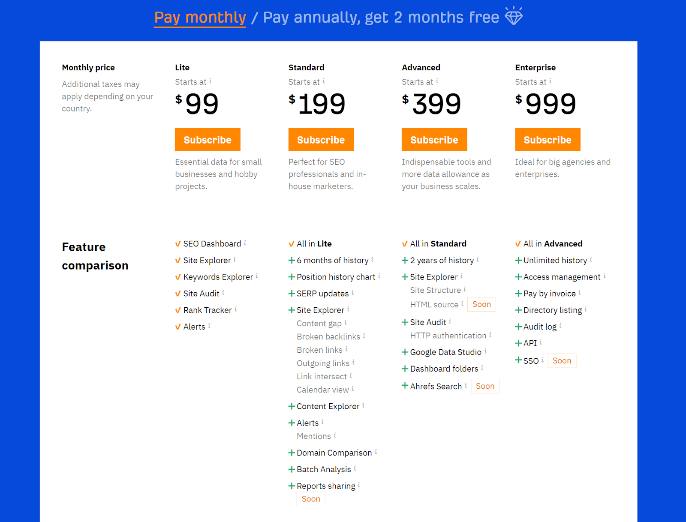Click the info icon beside Batch Analysis
The height and width of the screenshot is (522, 686).
355,468
